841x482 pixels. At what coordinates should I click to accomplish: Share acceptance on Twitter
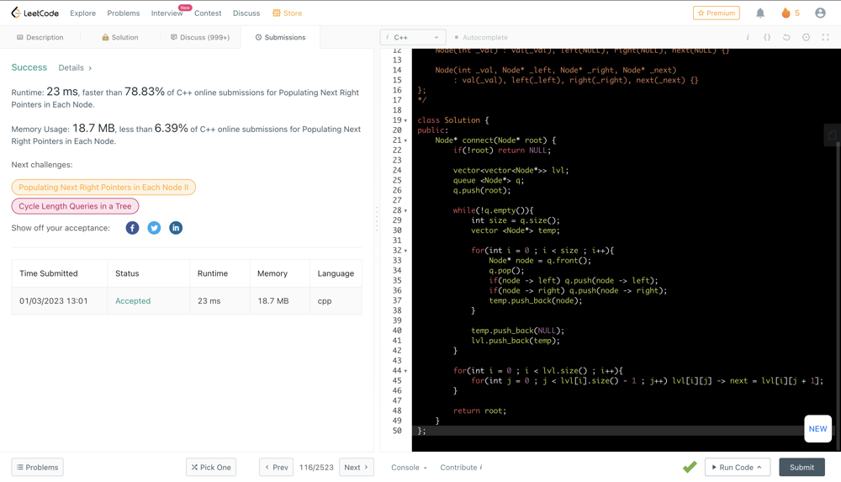[x=154, y=228]
